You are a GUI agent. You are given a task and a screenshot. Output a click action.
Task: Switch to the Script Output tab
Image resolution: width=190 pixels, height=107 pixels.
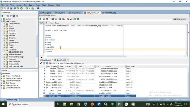[x=46, y=60]
